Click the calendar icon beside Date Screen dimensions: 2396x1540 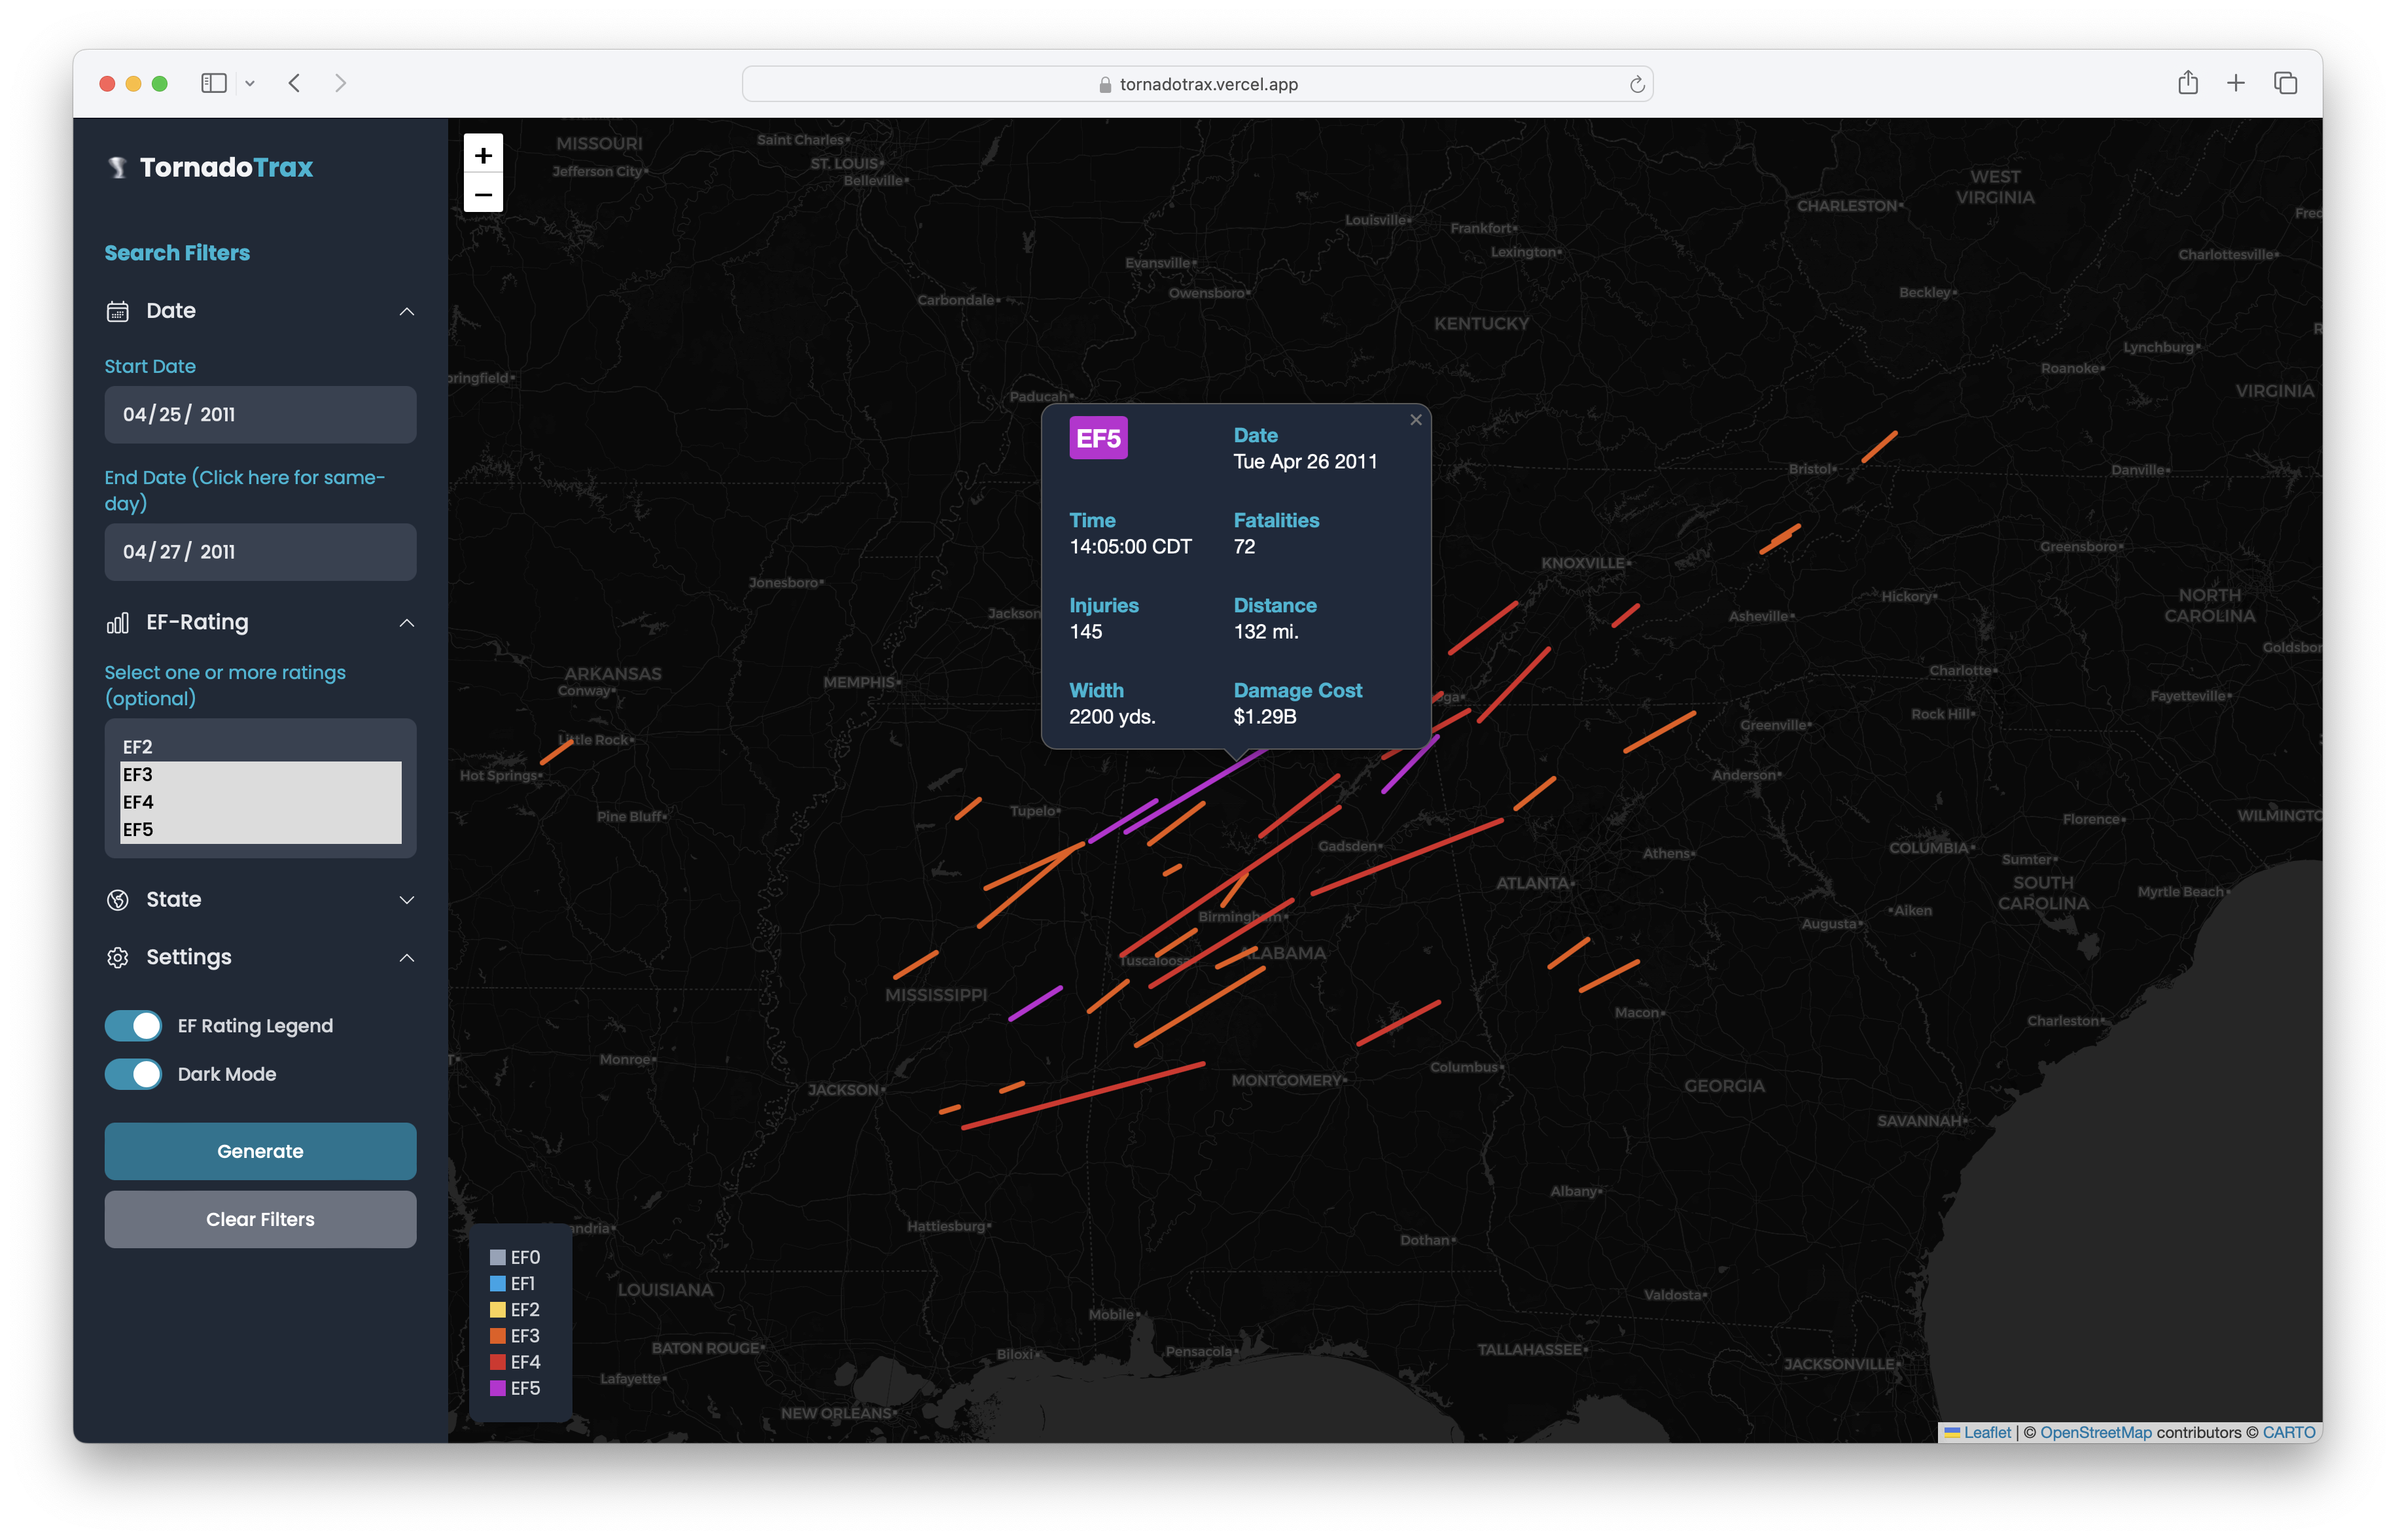(118, 311)
